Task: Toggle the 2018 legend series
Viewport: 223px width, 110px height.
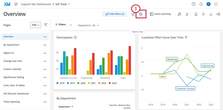Action: coord(61,83)
